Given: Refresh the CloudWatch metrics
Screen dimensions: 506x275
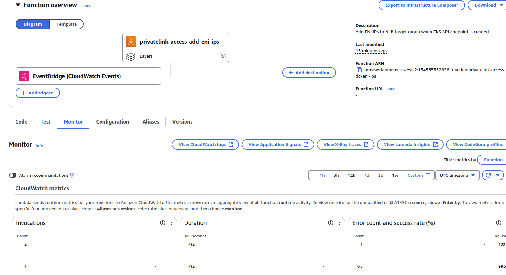Looking at the screenshot, I should click(x=488, y=175).
